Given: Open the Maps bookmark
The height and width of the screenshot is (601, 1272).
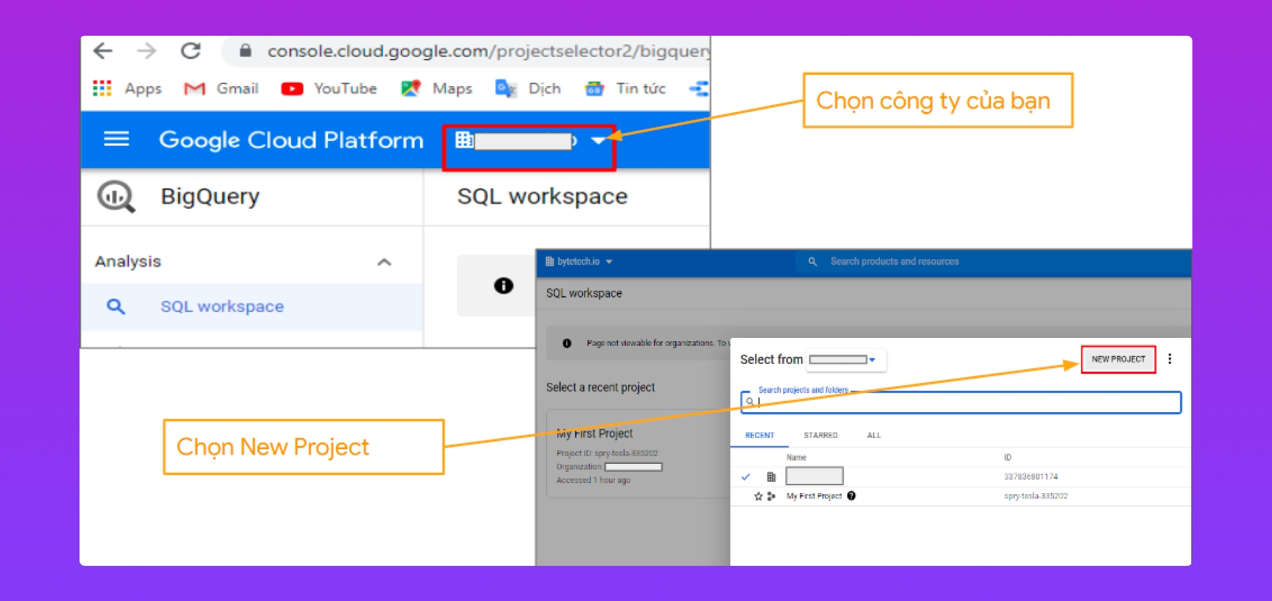Looking at the screenshot, I should pos(437,88).
